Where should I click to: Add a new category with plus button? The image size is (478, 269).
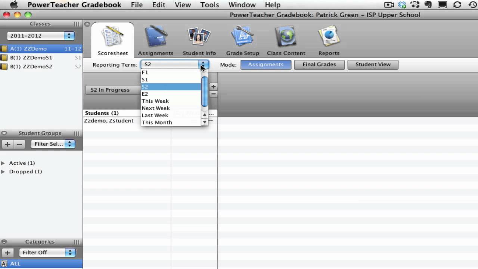tap(7, 253)
